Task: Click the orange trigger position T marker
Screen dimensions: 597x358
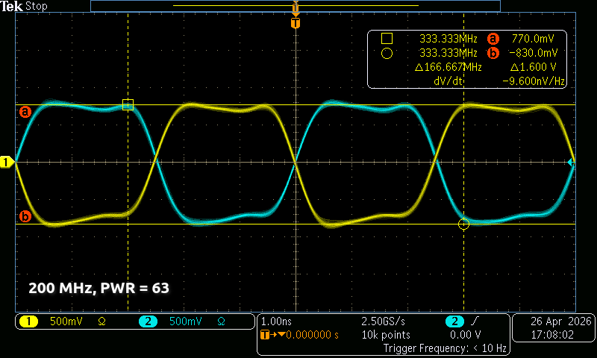Action: pyautogui.click(x=296, y=23)
